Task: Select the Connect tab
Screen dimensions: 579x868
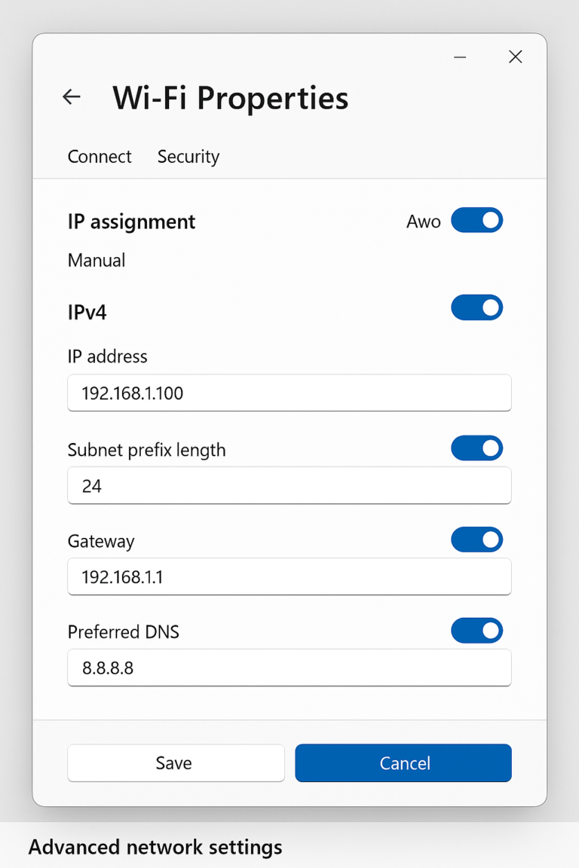Action: (99, 157)
